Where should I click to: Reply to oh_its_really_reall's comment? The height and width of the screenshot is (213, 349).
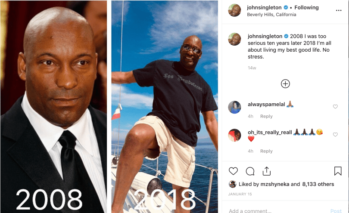pos(266,151)
